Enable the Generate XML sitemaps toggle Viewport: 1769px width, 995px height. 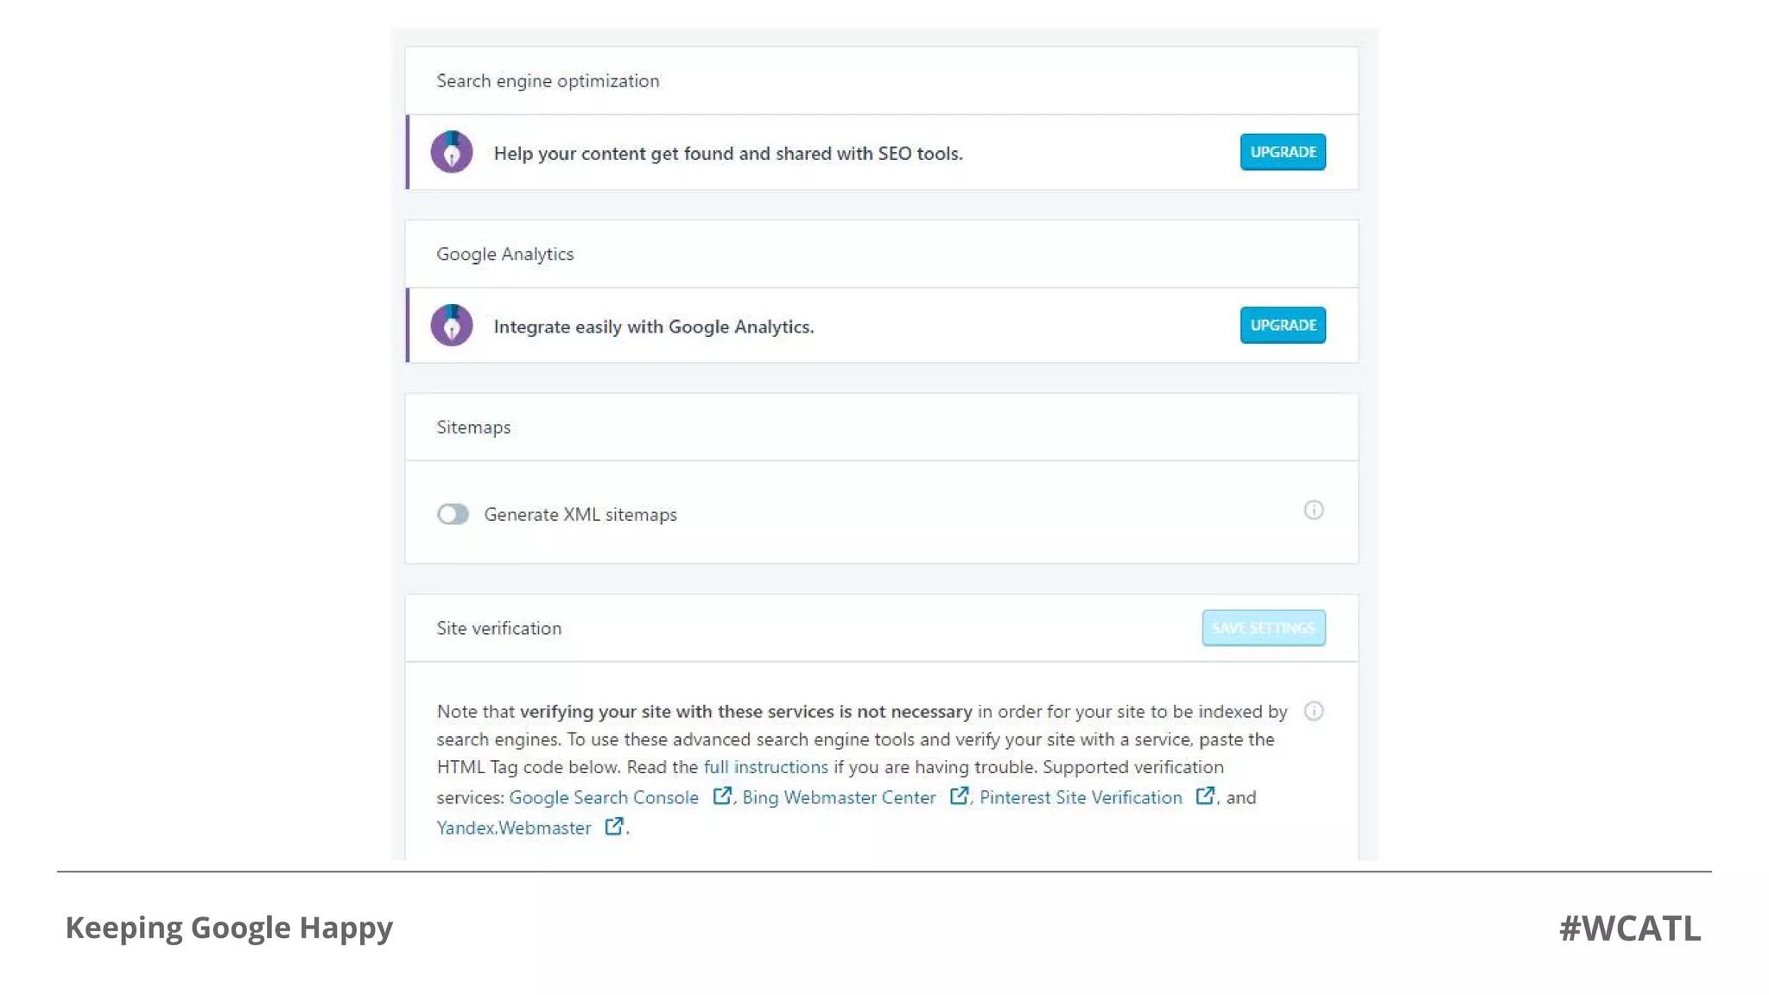(x=453, y=515)
